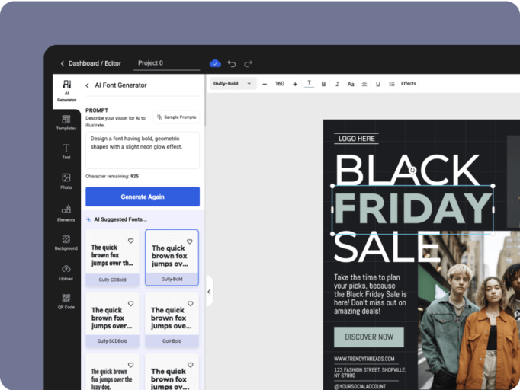Click inside the font prompt text box
Screen dimensions: 520x390
click(143, 150)
